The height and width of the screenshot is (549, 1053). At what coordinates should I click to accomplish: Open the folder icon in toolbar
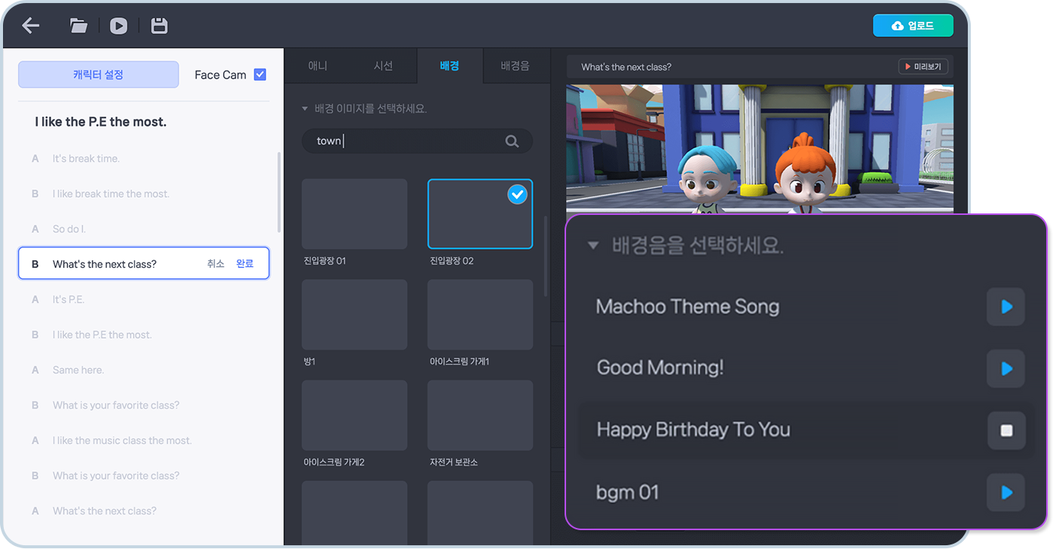click(x=78, y=26)
